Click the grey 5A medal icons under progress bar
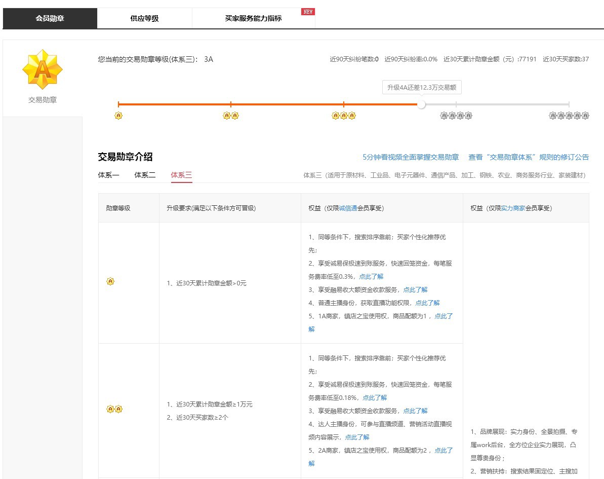 [x=569, y=116]
